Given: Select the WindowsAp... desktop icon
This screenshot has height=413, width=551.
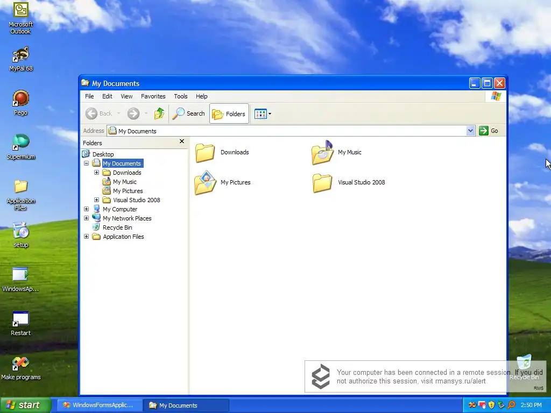Looking at the screenshot, I should coord(20,280).
